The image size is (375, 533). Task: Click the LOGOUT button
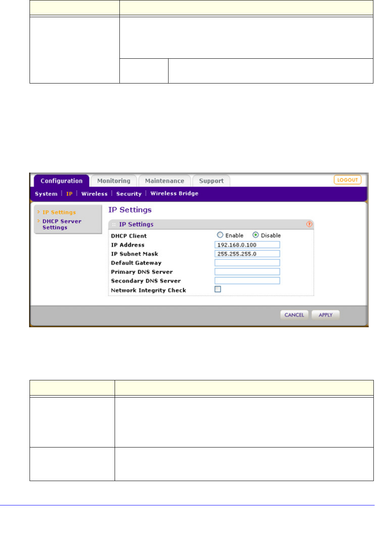[347, 180]
